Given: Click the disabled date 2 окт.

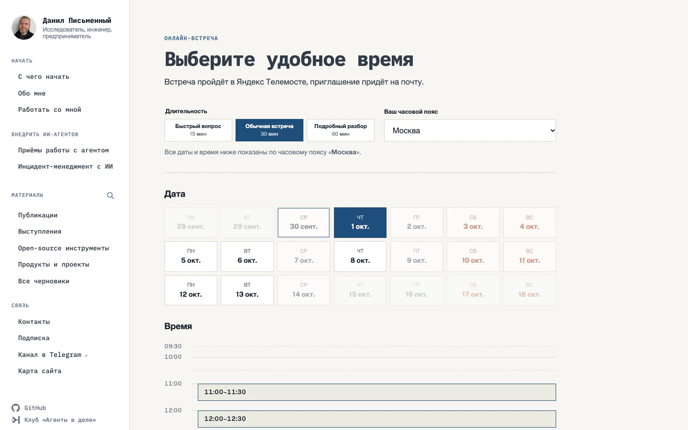Looking at the screenshot, I should pos(417,223).
